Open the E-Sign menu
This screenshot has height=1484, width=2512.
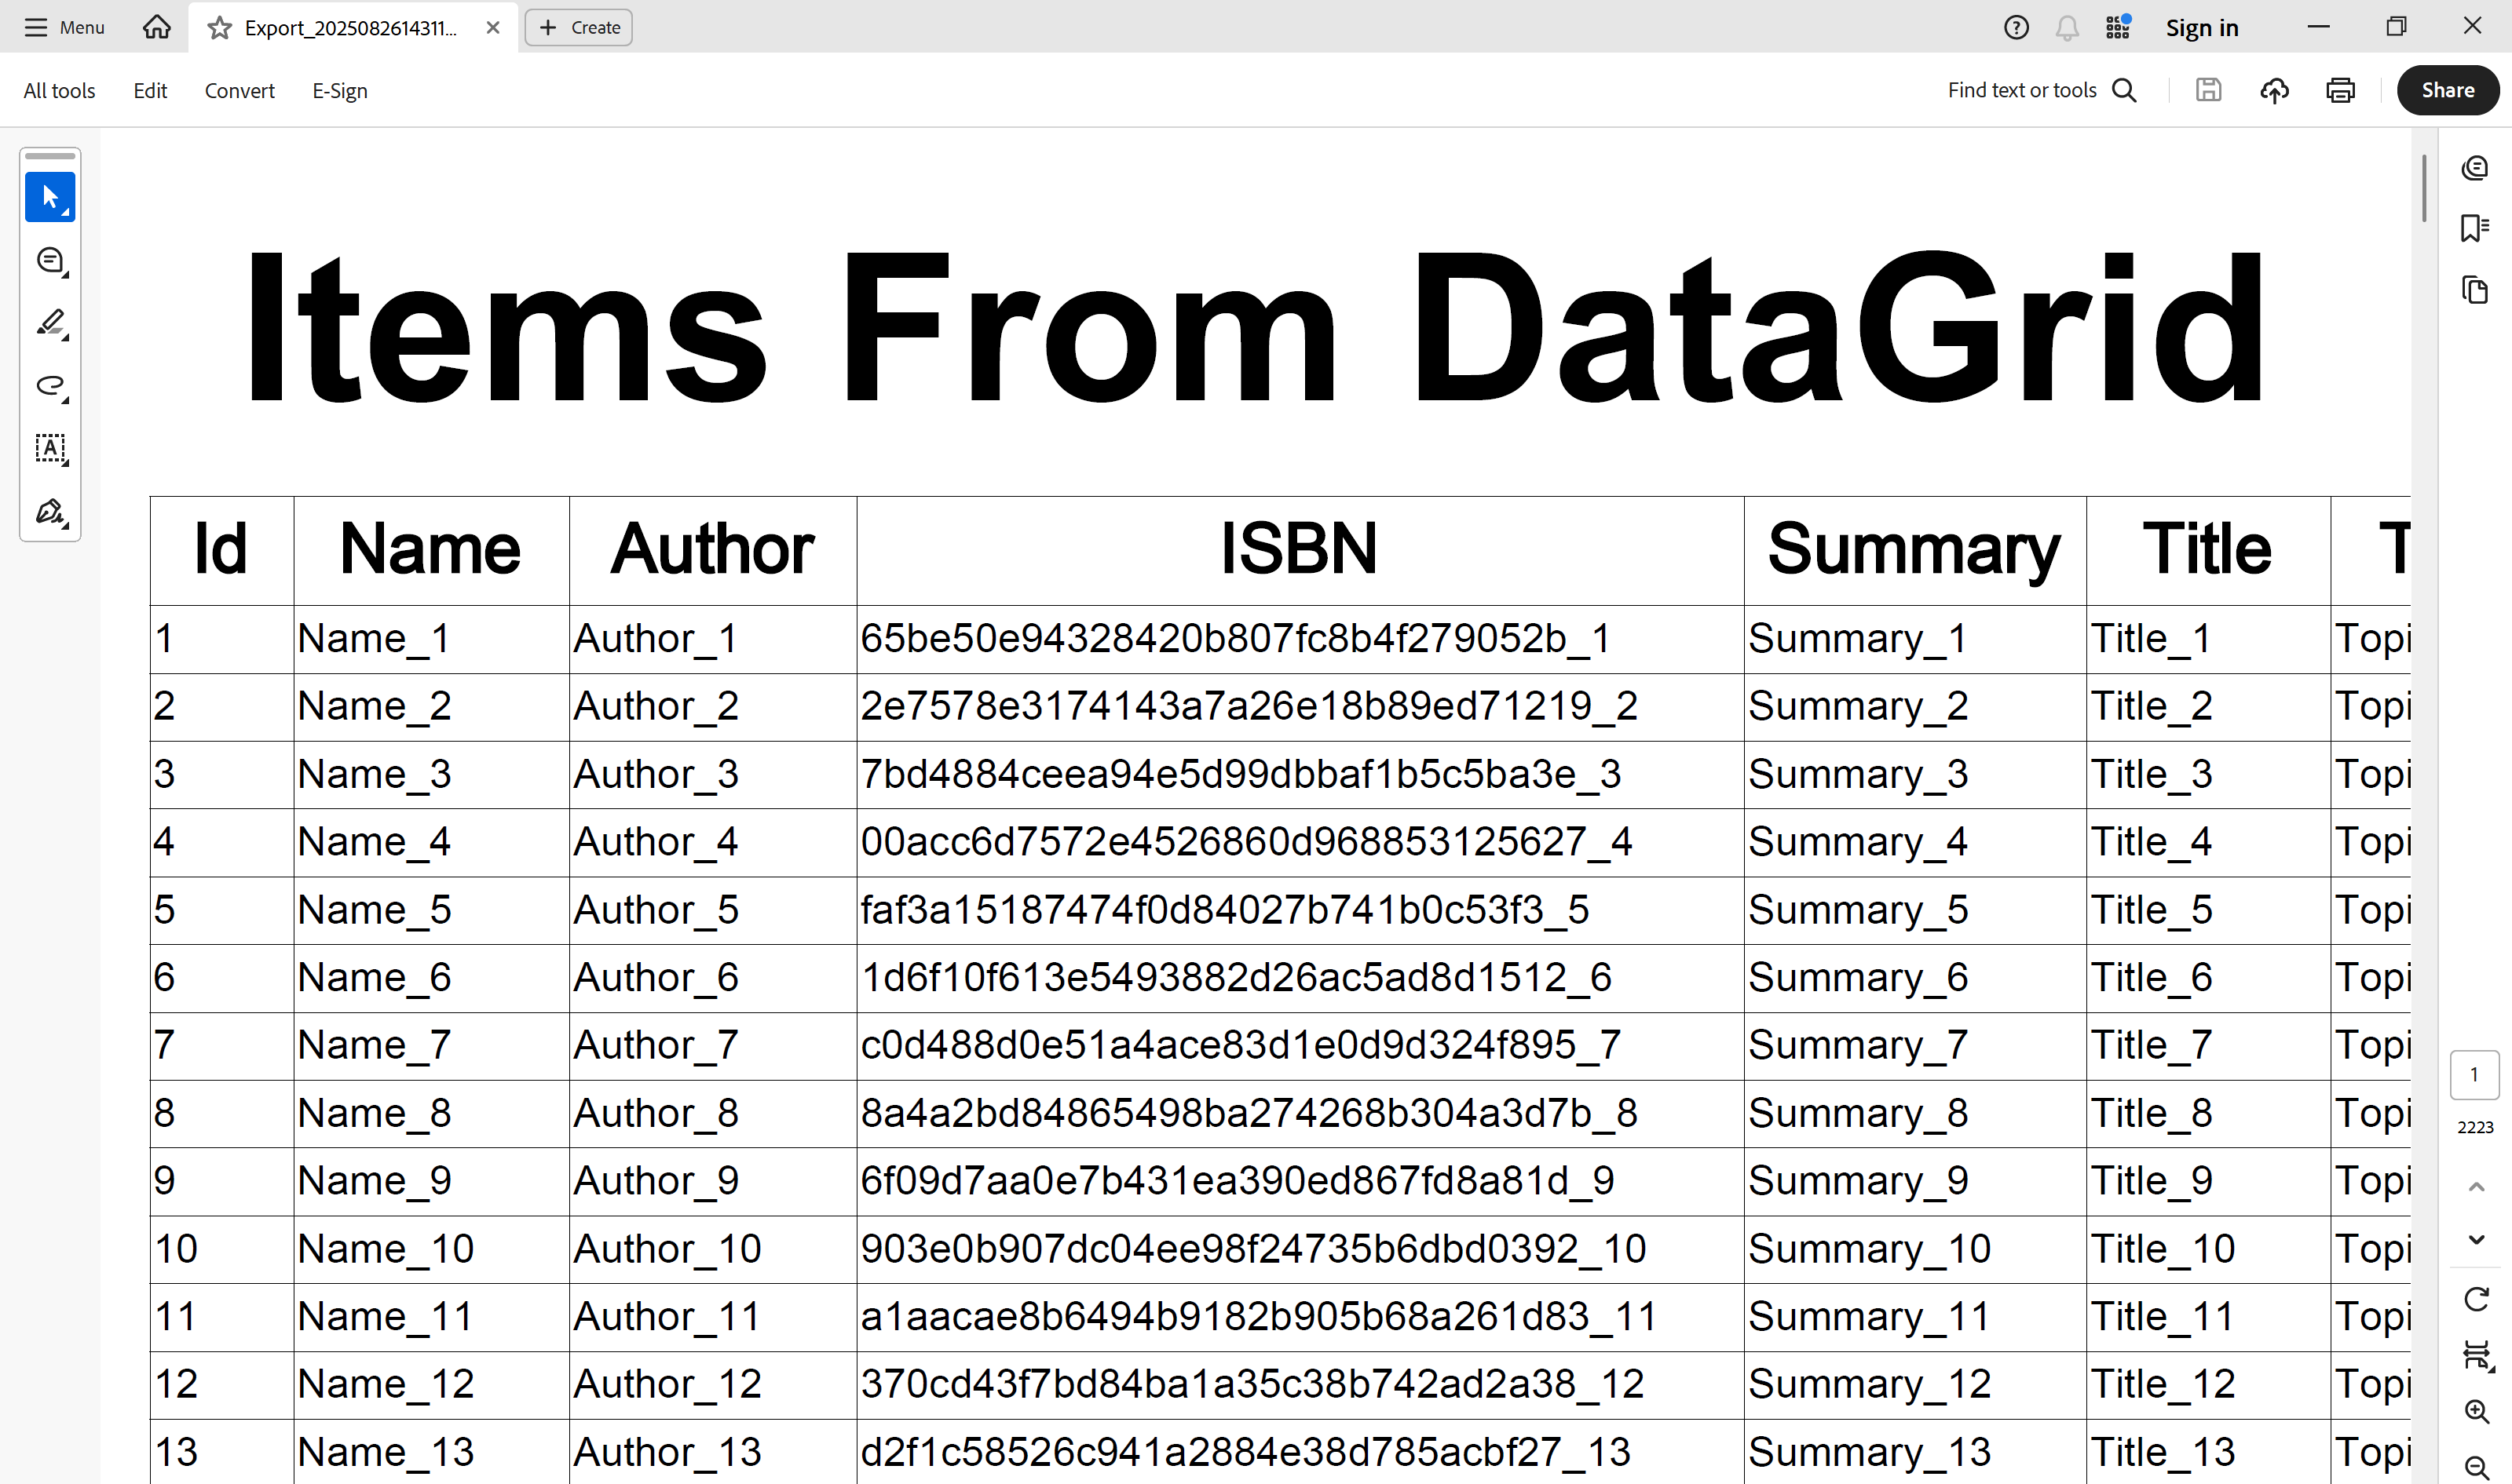click(x=339, y=91)
